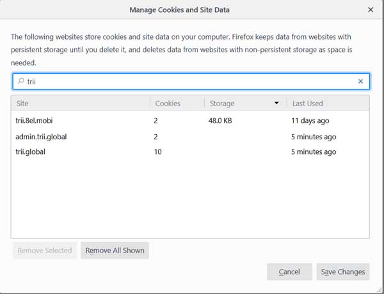
Task: Select the admin.trii.global row
Action: pos(190,137)
